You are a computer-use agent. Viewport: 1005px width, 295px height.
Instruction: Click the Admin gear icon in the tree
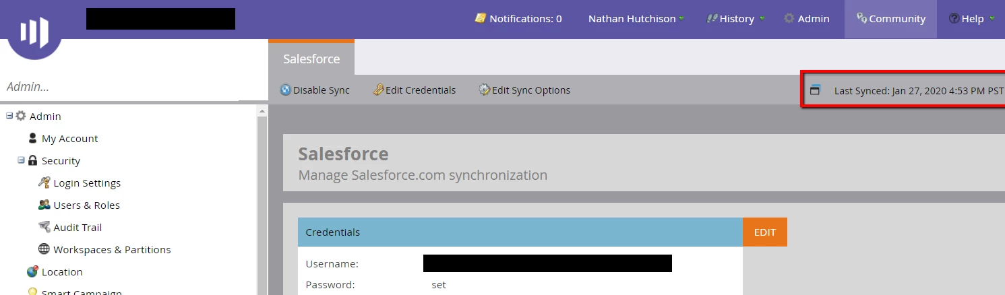coord(21,116)
